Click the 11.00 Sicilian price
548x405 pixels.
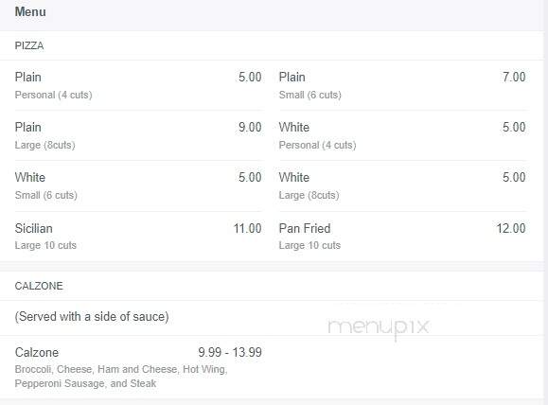(247, 229)
